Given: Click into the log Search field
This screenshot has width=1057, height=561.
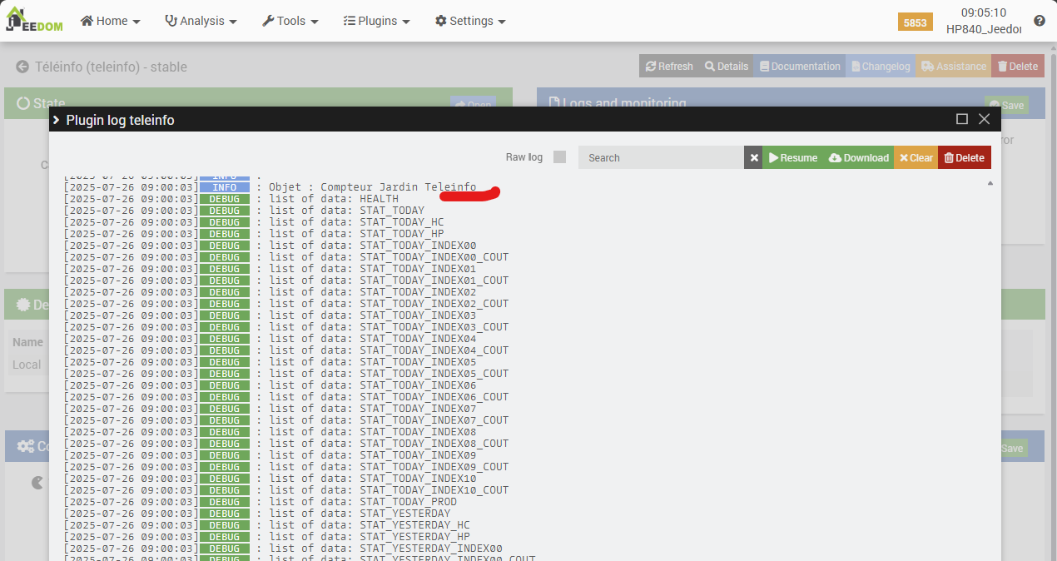Looking at the screenshot, I should (x=661, y=157).
